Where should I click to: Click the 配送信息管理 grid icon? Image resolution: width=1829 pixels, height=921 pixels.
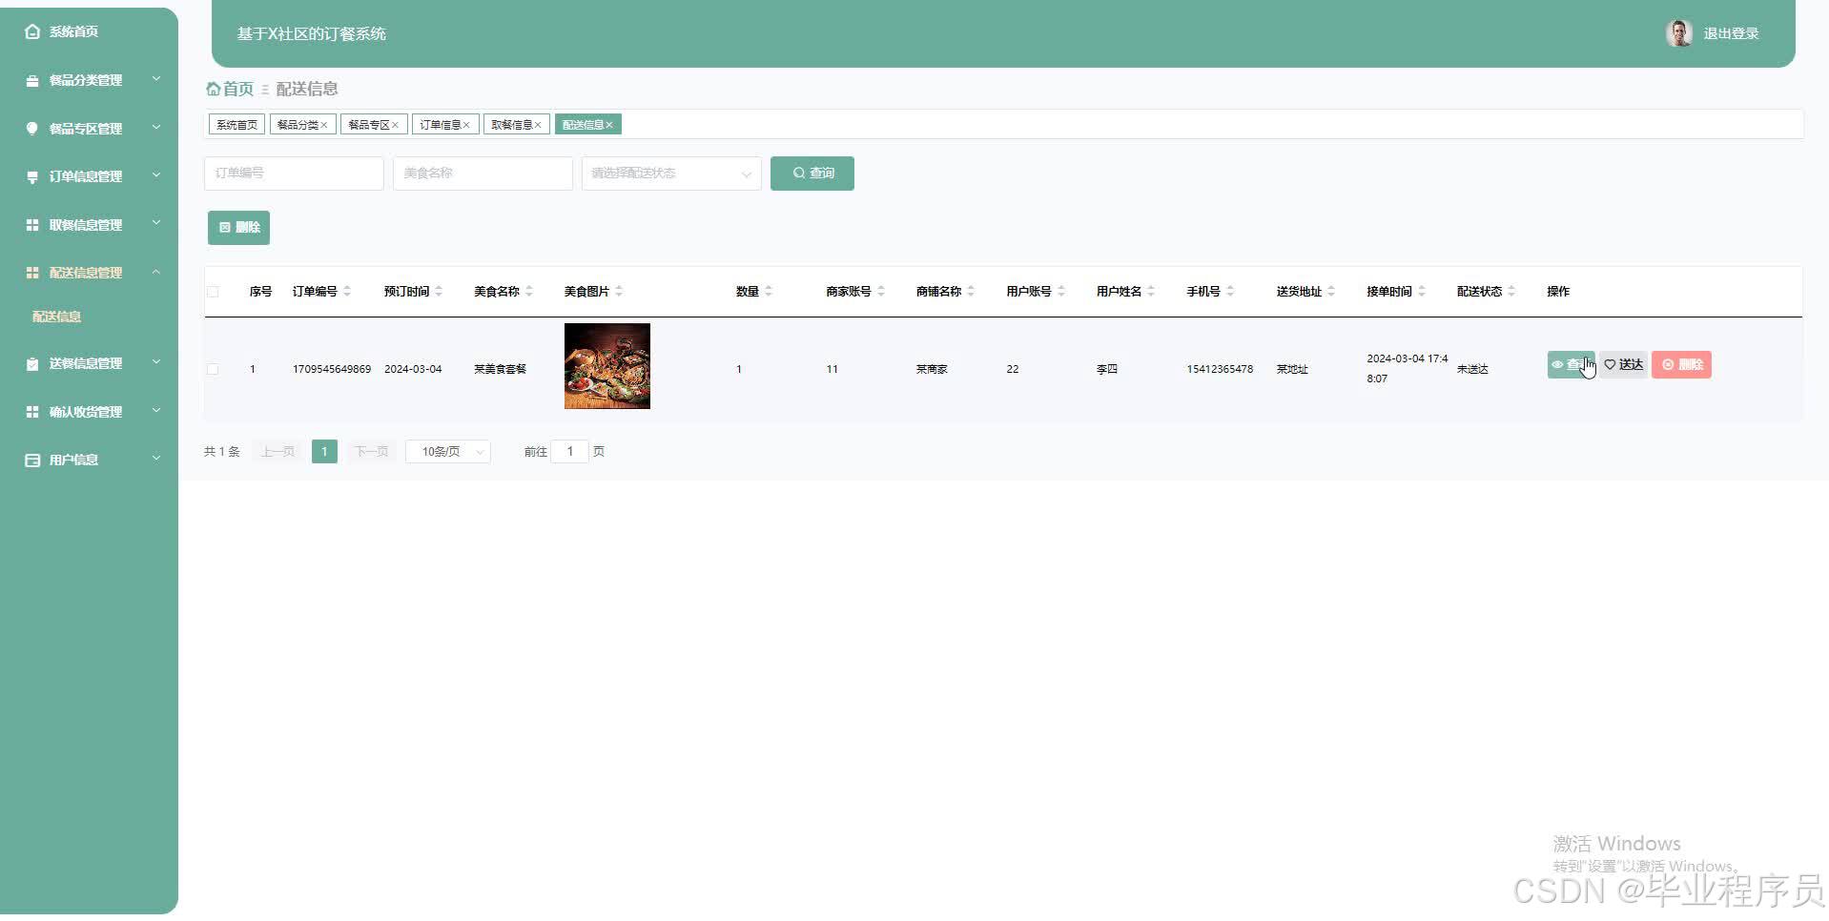coord(32,273)
